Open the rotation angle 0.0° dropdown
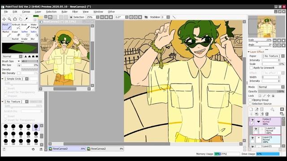287x161 pixels. coord(126,17)
